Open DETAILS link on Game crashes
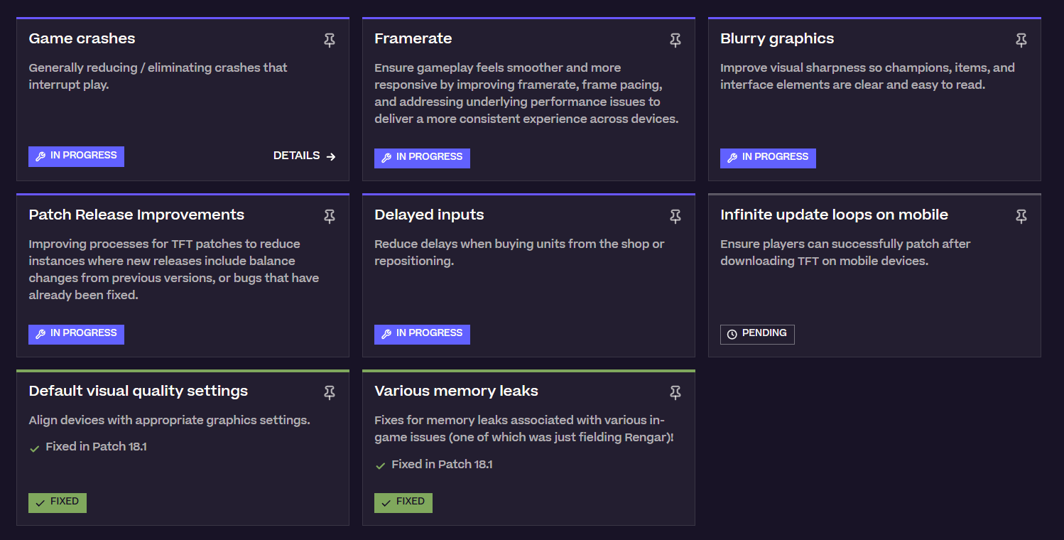1064x540 pixels. 305,156
